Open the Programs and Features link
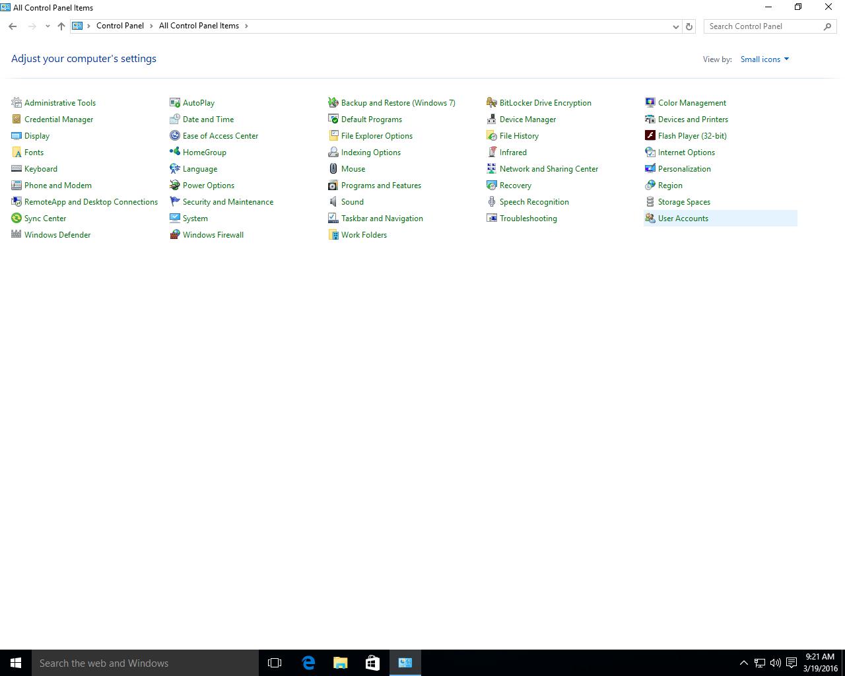The height and width of the screenshot is (676, 845). pos(381,186)
